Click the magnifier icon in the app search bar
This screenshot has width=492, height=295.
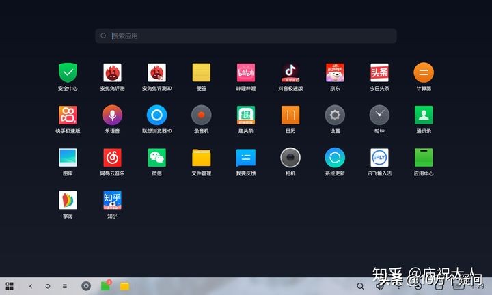tap(103, 36)
